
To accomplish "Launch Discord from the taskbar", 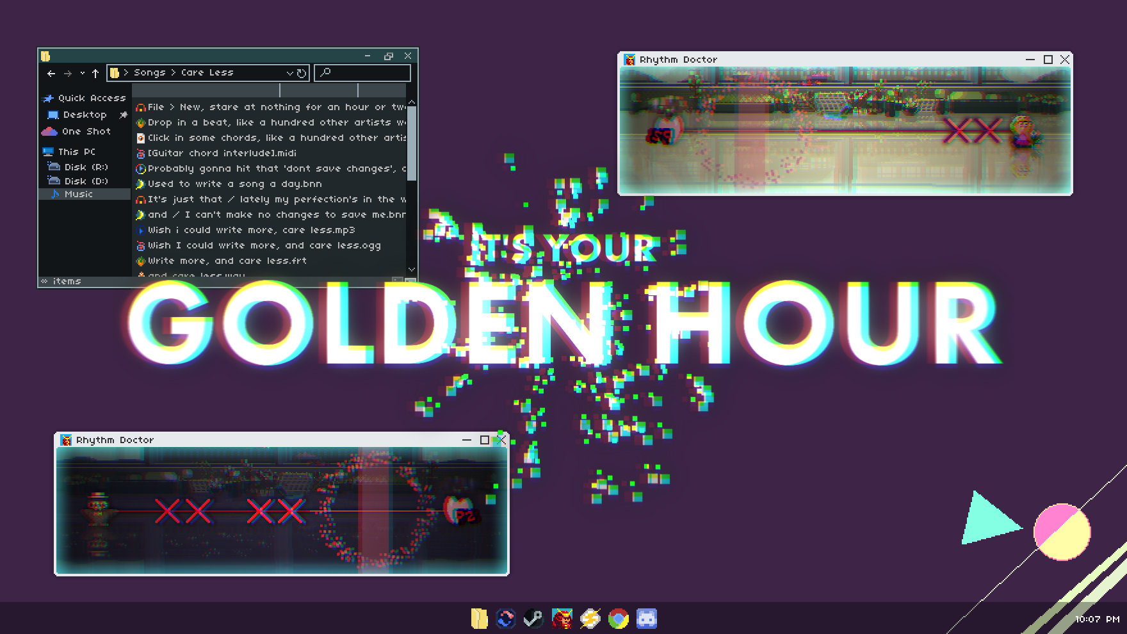I will tap(647, 619).
